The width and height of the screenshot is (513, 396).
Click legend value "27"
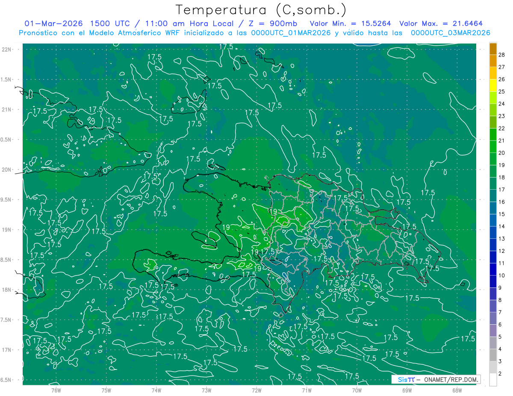pos(502,67)
